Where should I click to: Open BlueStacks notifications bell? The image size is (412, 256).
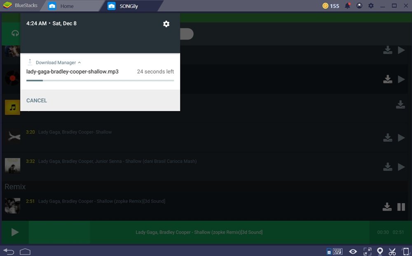coord(348,5)
